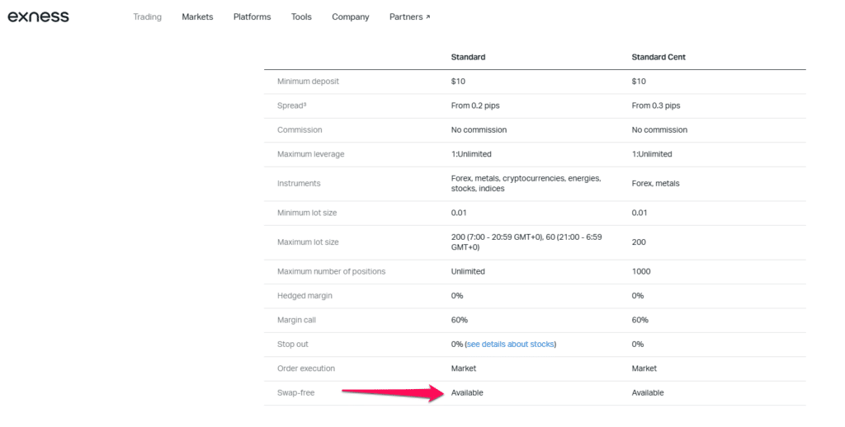Viewport: 845px width, 427px height.
Task: Click the Margin call row label
Action: coord(296,320)
